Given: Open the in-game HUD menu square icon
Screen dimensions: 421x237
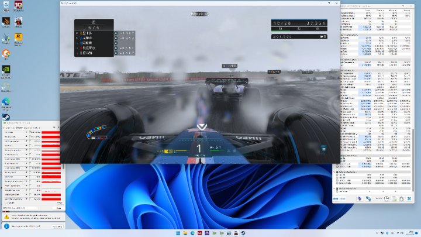Looking at the screenshot, I should pyautogui.click(x=323, y=149).
